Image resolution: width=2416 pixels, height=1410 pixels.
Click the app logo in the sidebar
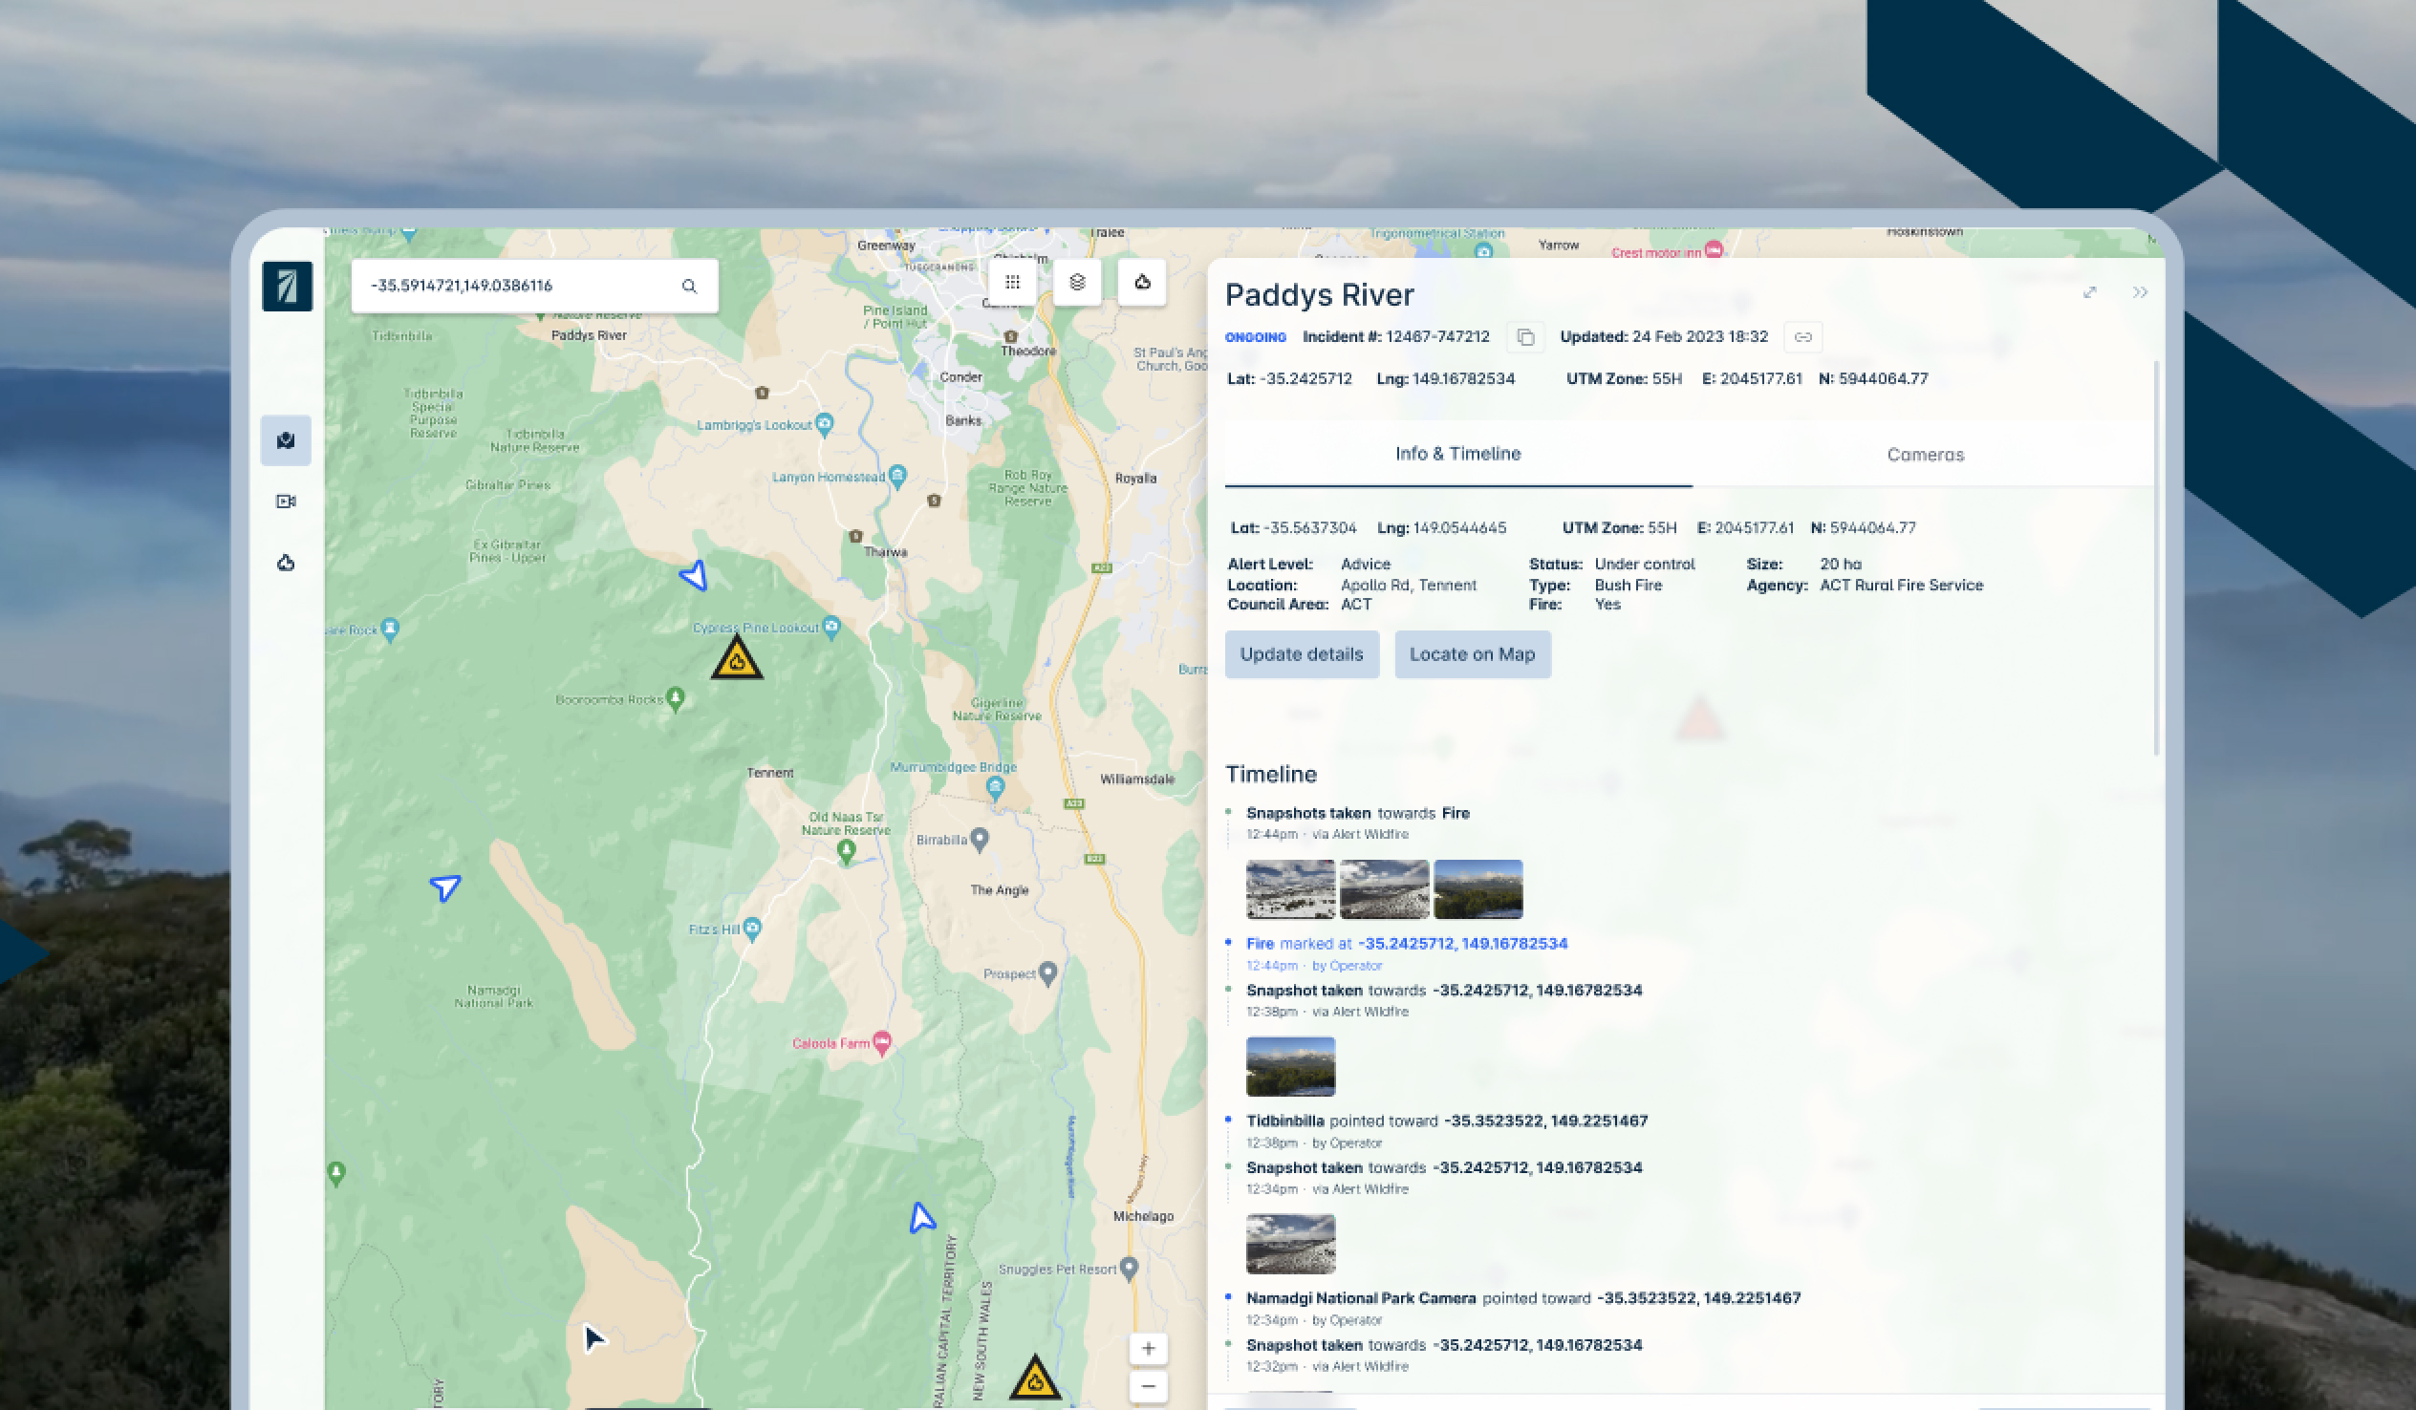tap(287, 286)
